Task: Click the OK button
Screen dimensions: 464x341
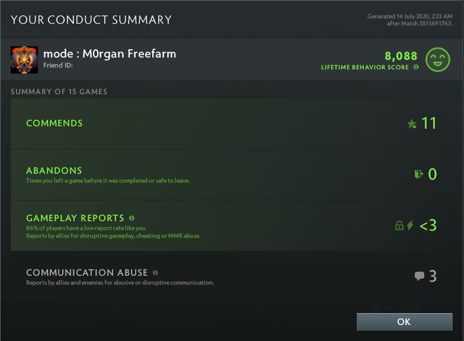Action: pos(404,321)
